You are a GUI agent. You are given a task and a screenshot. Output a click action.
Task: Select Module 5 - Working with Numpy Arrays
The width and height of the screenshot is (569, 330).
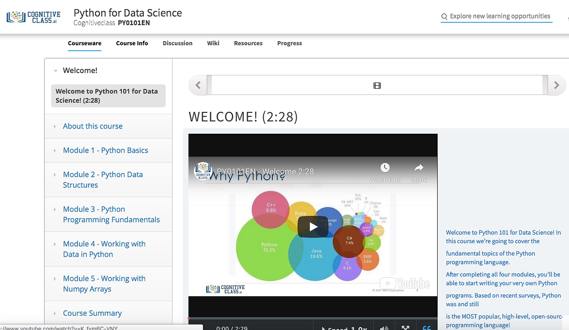pos(104,283)
